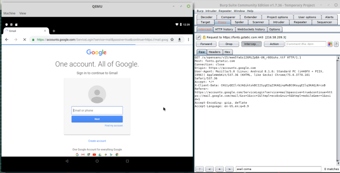Click the Google Photos product icon
Image resolution: width=340 pixels, height=173 pixels.
(x=106, y=154)
